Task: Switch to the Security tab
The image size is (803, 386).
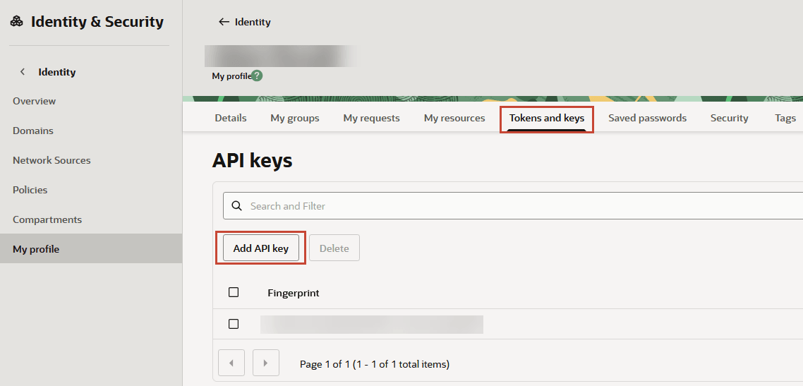Action: tap(729, 119)
